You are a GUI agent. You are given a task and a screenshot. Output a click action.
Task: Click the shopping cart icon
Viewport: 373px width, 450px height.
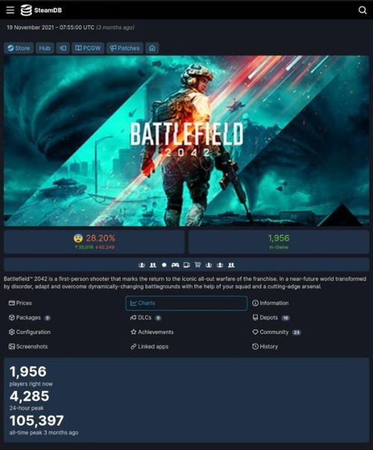[x=197, y=265]
